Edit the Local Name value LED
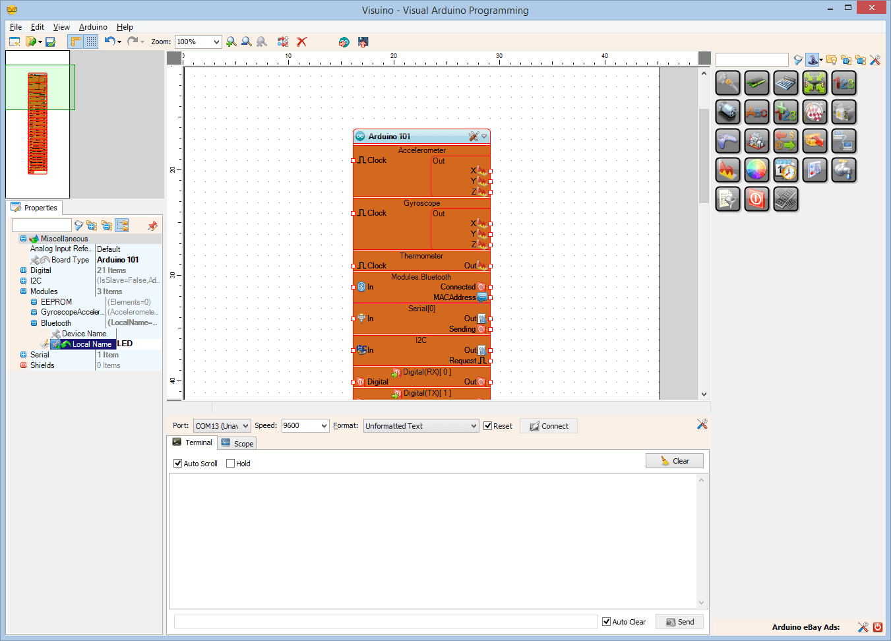Viewport: 891px width, 641px height. coord(131,344)
